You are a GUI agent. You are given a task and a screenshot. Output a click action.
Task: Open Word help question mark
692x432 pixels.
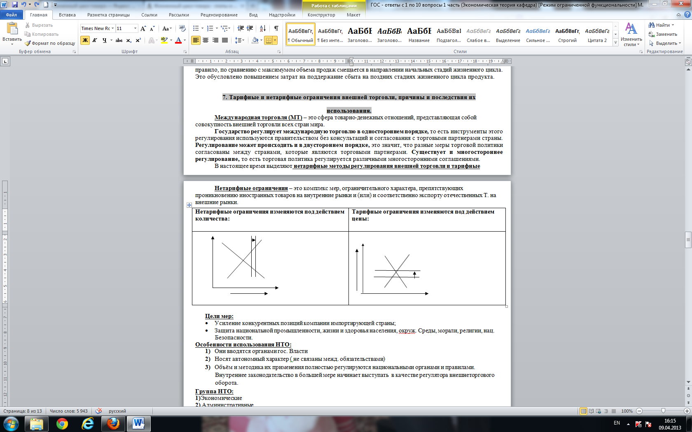point(687,15)
